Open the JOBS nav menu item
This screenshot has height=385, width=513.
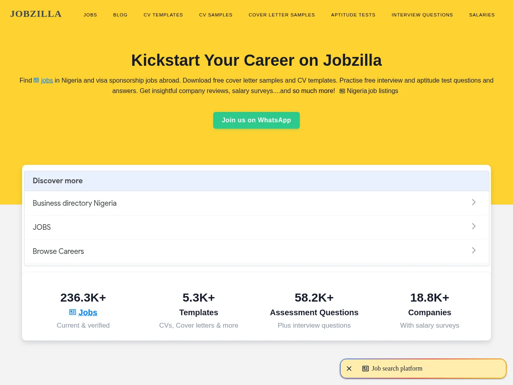point(90,15)
